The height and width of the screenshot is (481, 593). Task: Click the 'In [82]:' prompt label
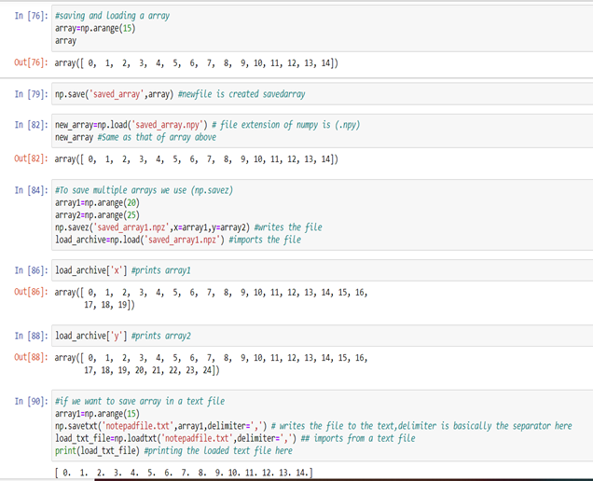[x=32, y=125]
